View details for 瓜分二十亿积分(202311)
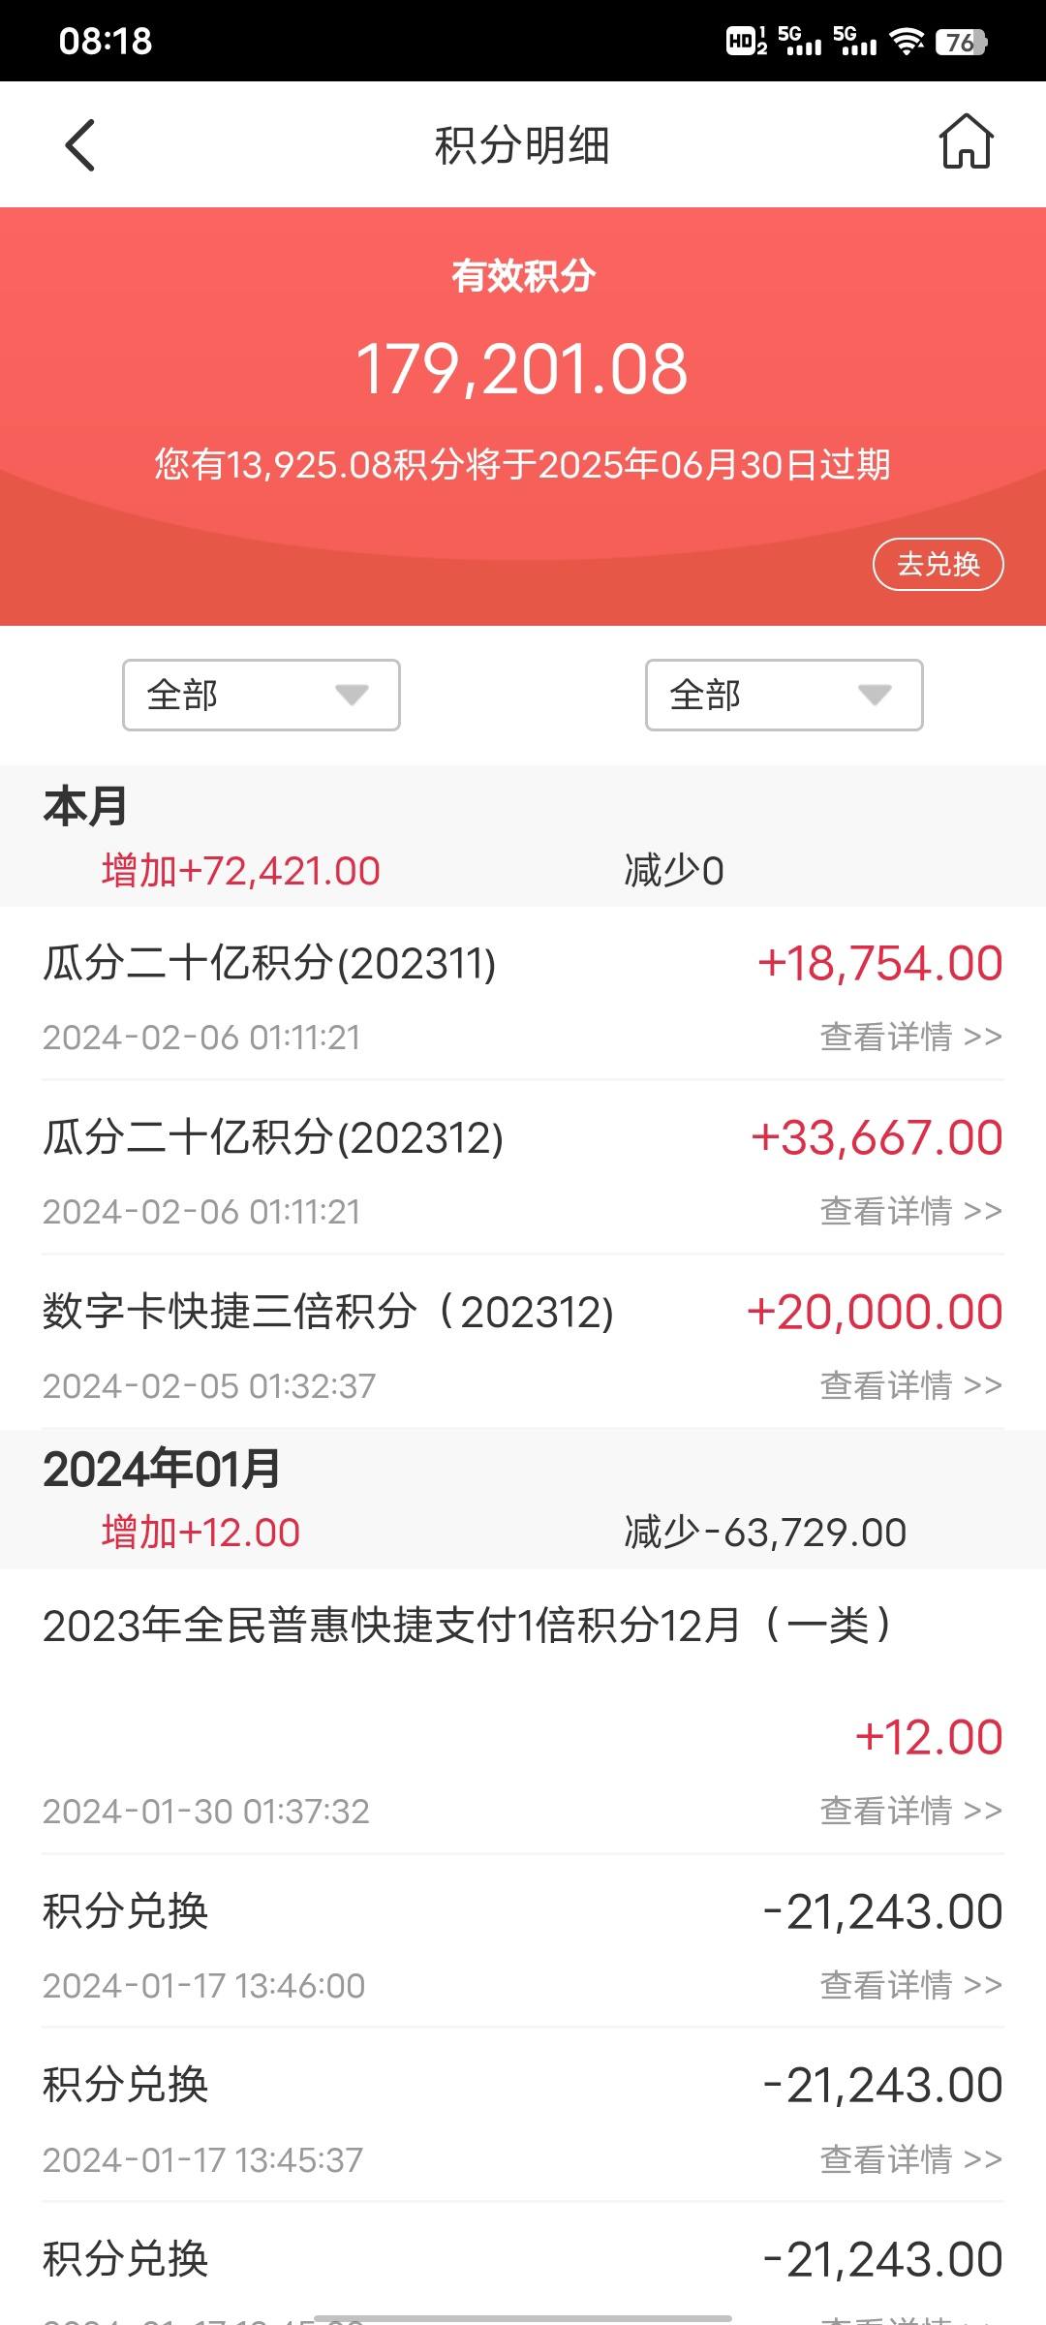 (x=910, y=1037)
